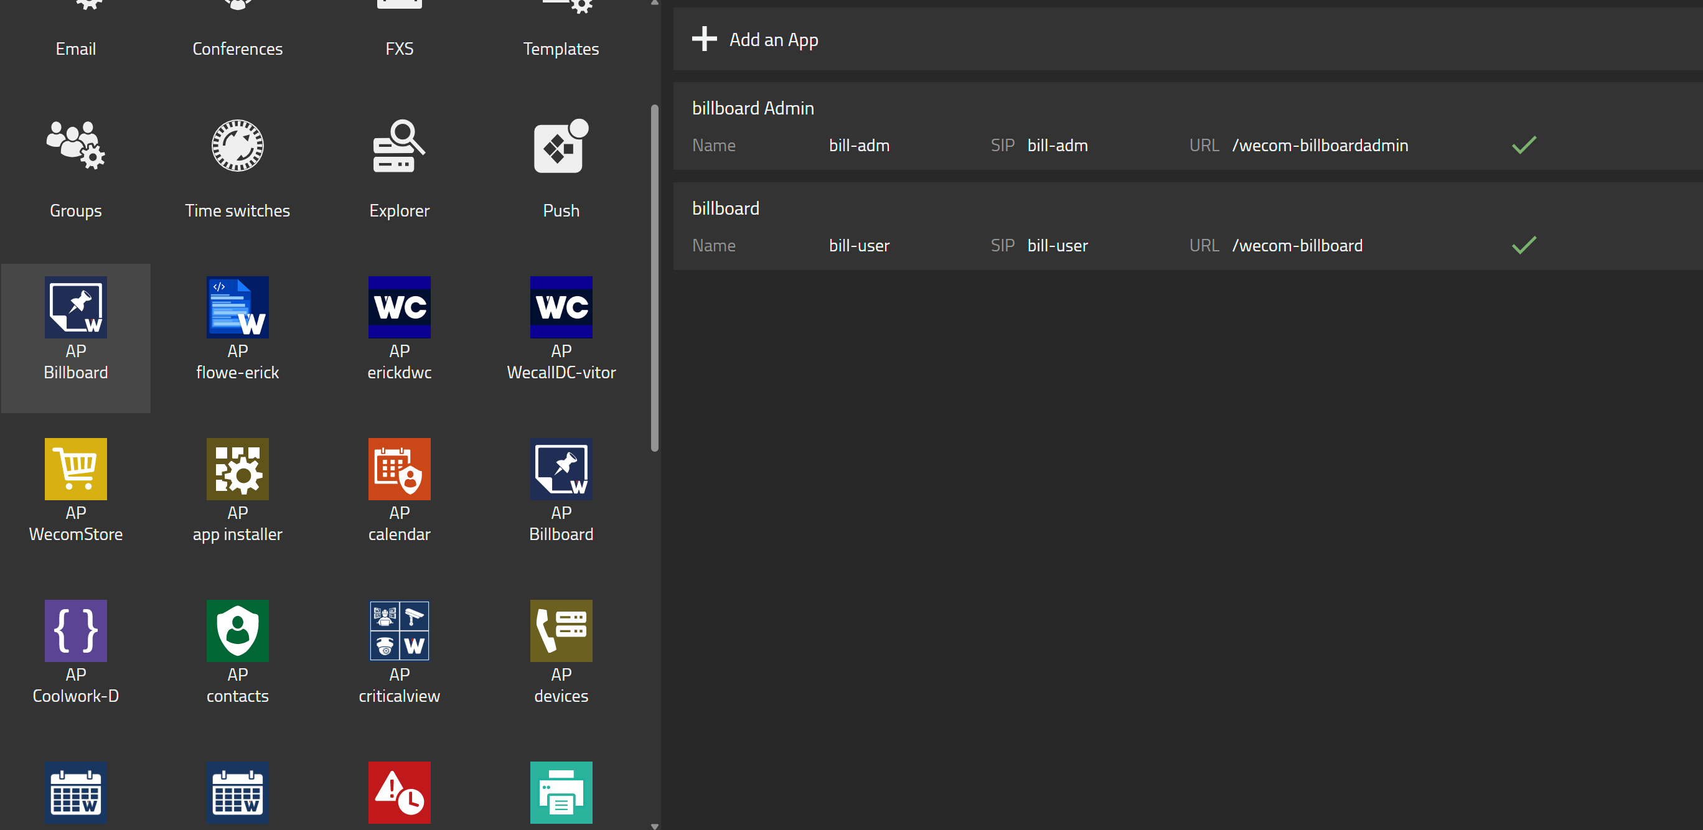Select AP WecallDC-vitor app icon
This screenshot has width=1703, height=830.
561,308
